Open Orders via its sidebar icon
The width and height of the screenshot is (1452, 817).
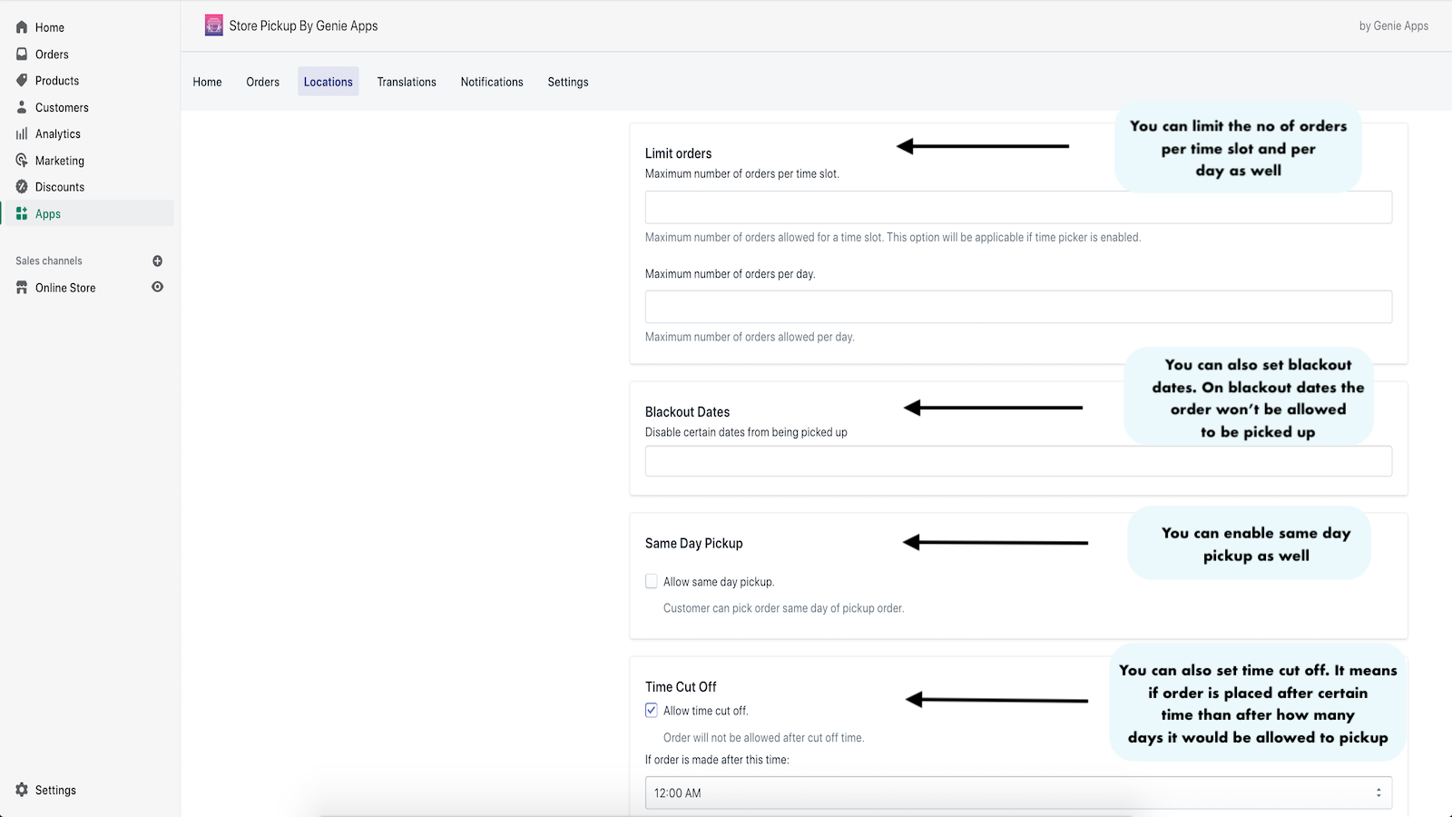22,54
